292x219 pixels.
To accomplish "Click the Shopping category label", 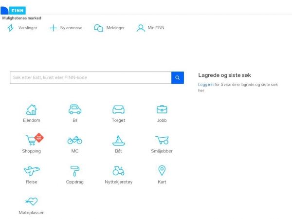I will 31,151.
